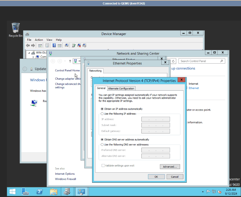
Task: Launch PowerShell from the taskbar
Action: point(40,191)
